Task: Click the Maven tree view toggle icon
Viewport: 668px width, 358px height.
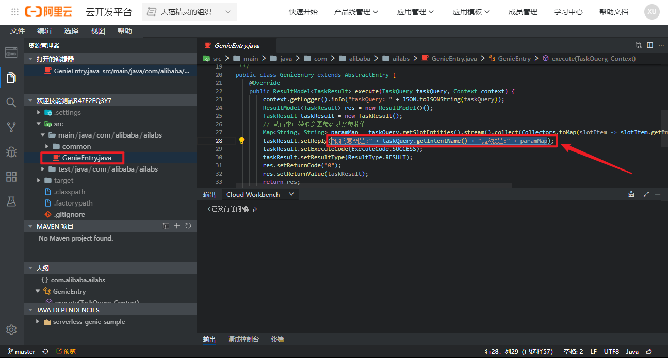Action: [166, 226]
